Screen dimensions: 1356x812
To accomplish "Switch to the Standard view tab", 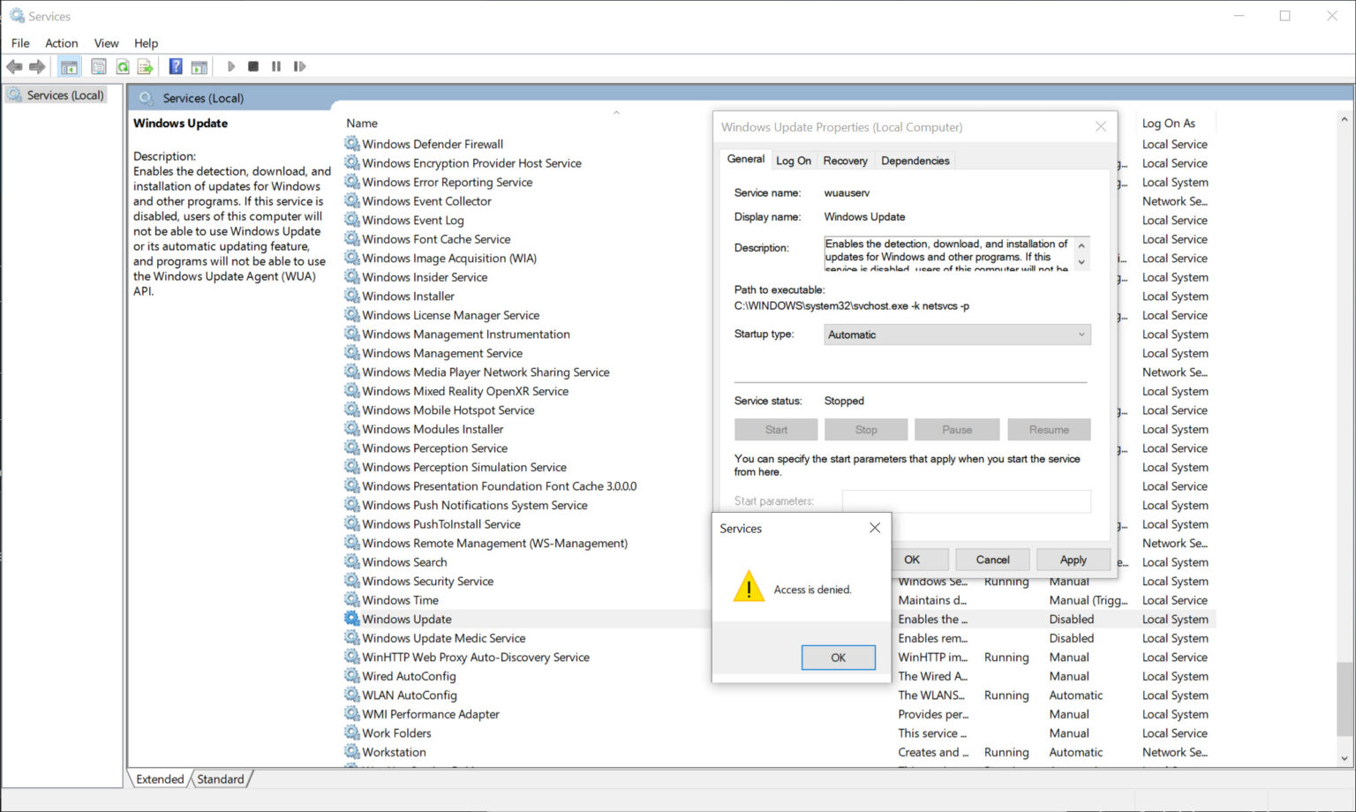I will (x=221, y=778).
